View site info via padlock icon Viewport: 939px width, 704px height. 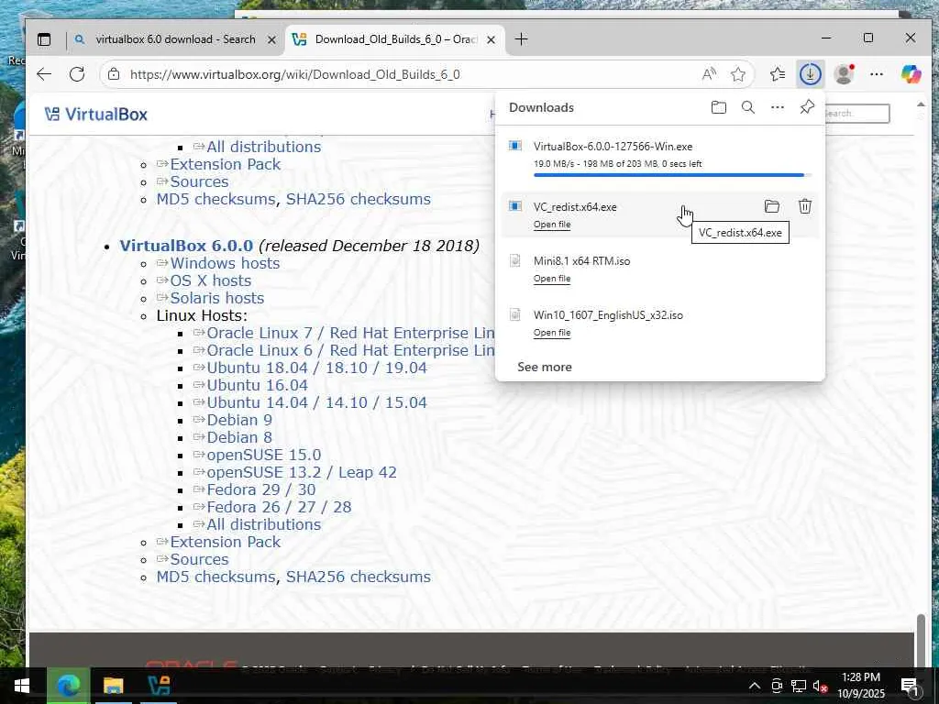tap(114, 74)
